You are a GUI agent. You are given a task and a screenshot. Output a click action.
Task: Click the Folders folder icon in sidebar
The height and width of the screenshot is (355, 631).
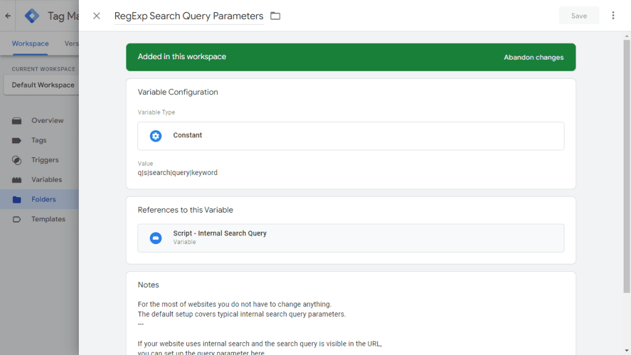17,199
